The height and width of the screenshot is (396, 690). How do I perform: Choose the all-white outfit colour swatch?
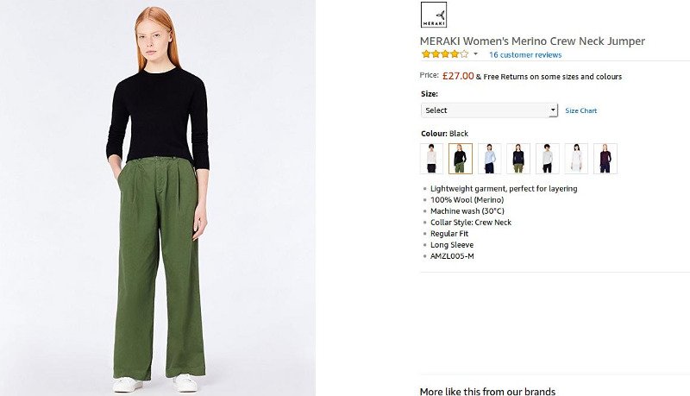coord(576,159)
